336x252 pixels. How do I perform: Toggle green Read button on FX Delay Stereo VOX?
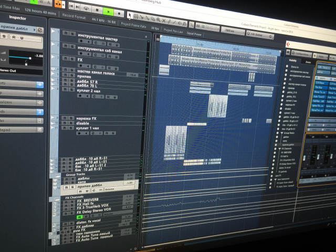[x=79, y=217]
